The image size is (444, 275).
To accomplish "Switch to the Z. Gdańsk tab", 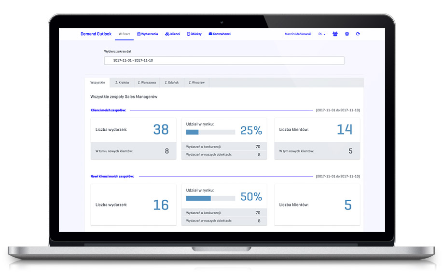I will pos(172,82).
